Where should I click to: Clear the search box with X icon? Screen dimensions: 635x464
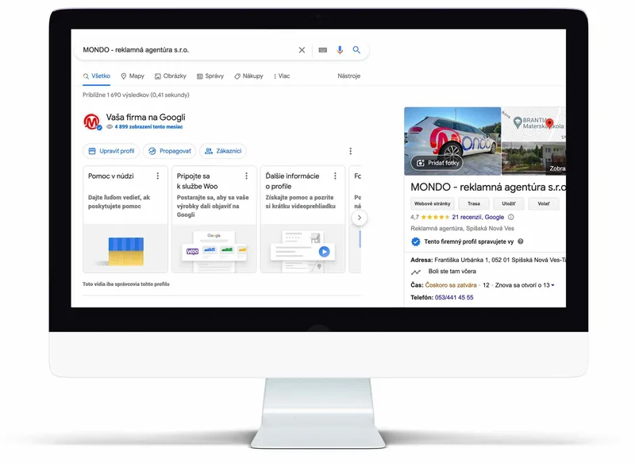[x=302, y=50]
